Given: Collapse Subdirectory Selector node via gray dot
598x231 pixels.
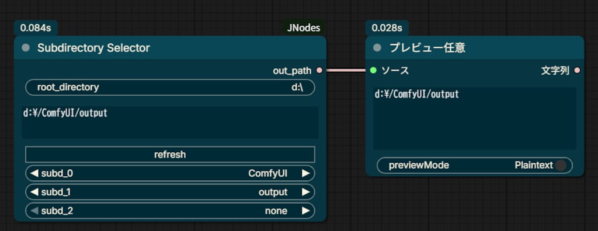Looking at the screenshot, I should pyautogui.click(x=26, y=48).
